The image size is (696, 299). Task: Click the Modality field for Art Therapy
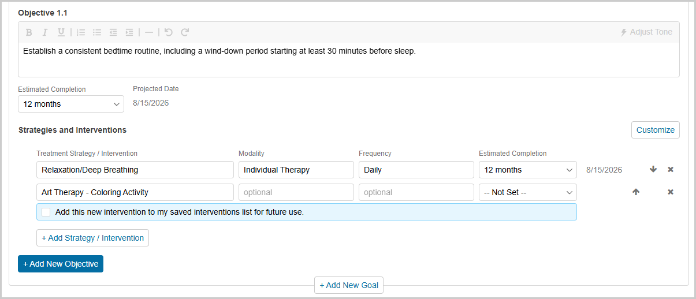(296, 192)
